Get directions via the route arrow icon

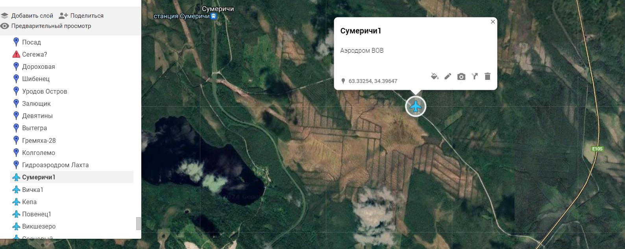point(475,76)
